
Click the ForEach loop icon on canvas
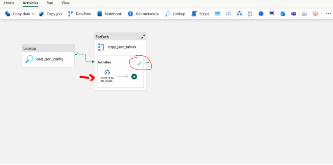[101, 47]
